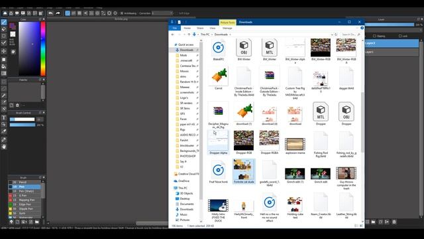Open the BW Winter OBJ file
Image resolution: width=424 pixels, height=239 pixels.
[244, 50]
